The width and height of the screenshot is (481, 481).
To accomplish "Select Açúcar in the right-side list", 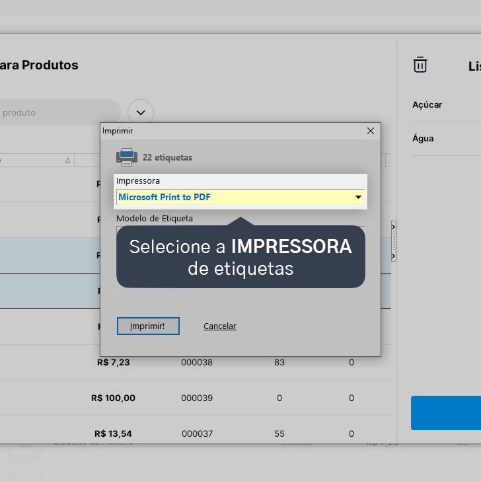I will pos(427,104).
